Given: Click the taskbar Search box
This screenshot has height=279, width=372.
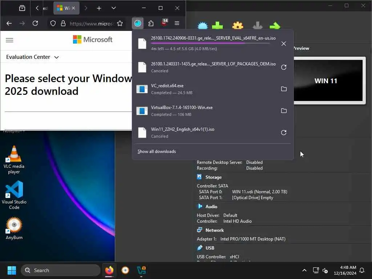Looking at the screenshot, I should tap(61, 270).
